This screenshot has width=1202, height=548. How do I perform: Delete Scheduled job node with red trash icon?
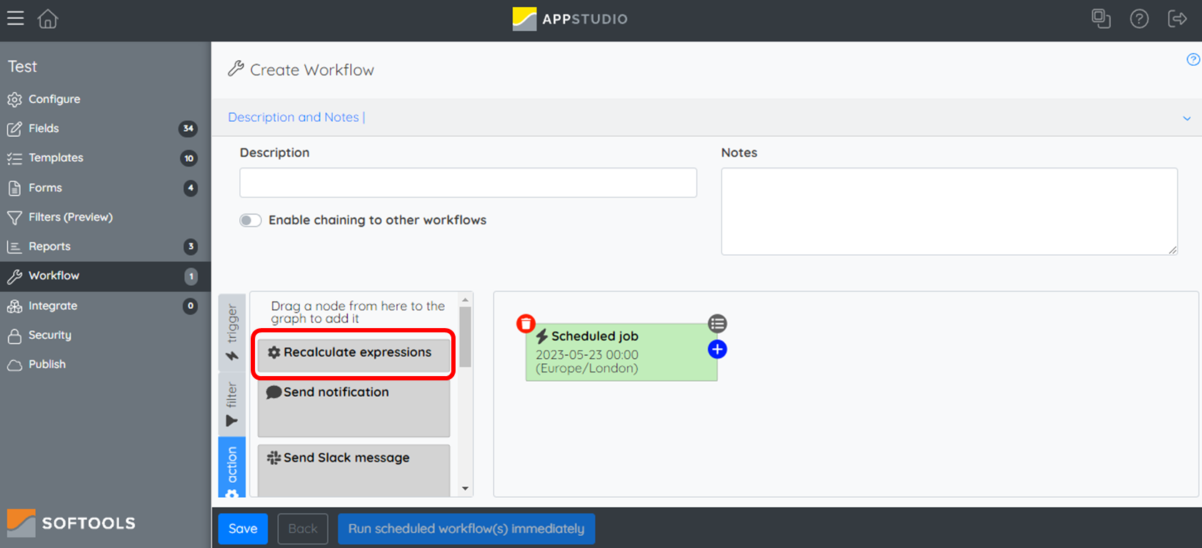pos(526,324)
